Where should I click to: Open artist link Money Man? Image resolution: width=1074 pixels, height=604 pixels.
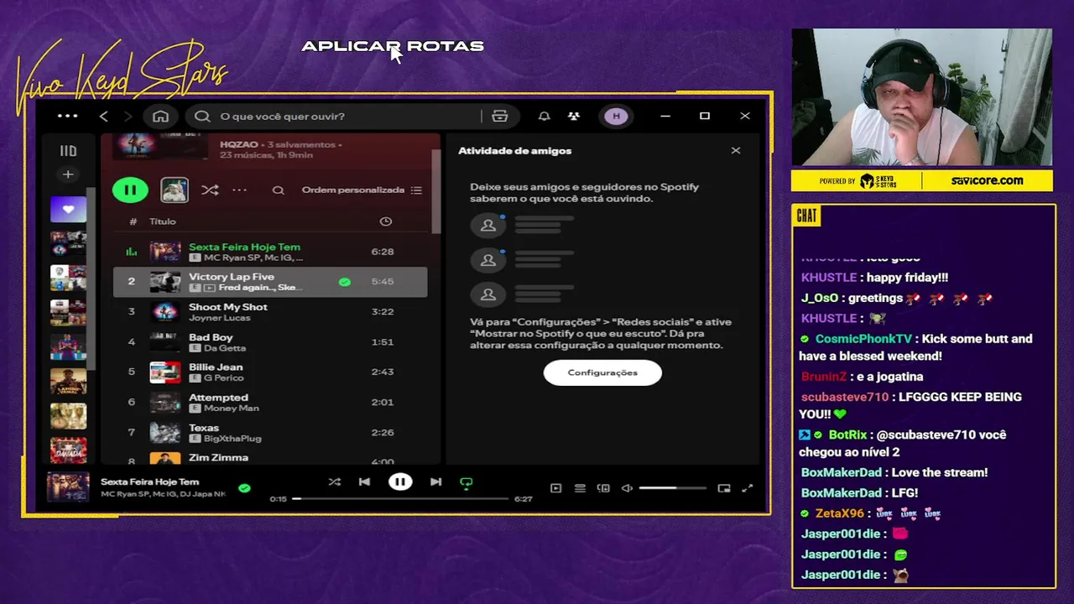[x=232, y=409]
